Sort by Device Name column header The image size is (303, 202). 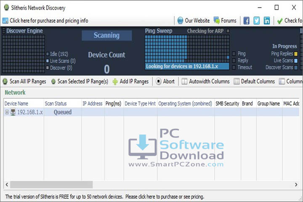[24, 104]
